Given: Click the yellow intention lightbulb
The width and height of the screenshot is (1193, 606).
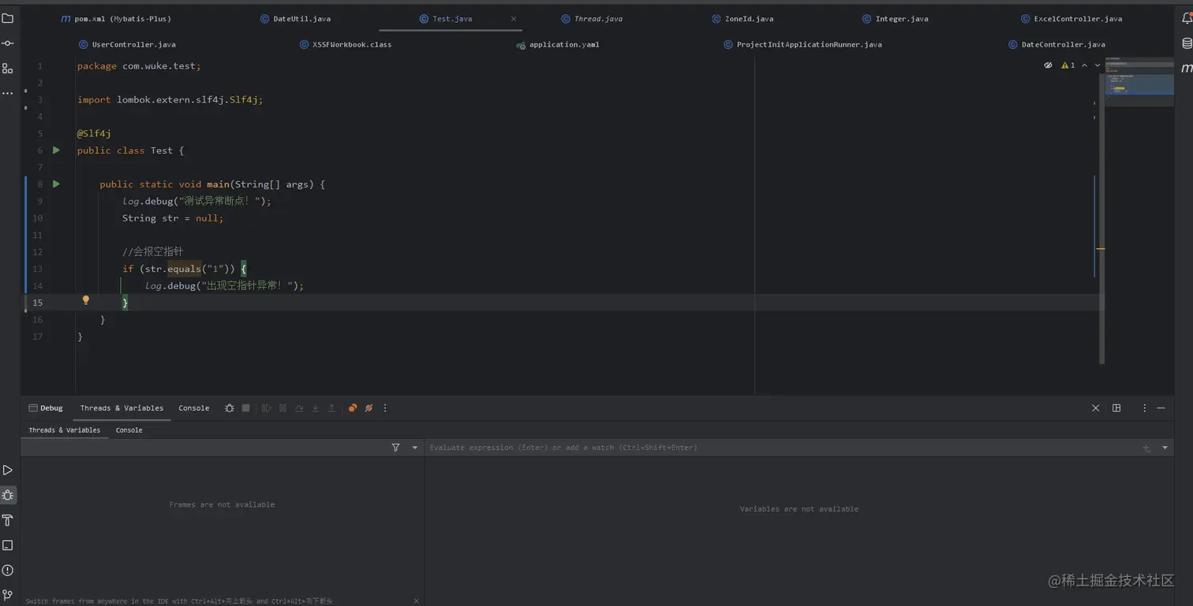Looking at the screenshot, I should click(x=86, y=300).
